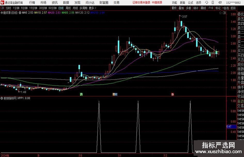Viewport: 244px width, 157px height.
Task: Click the red 中捷资源 stock name link
Action: (157, 3)
